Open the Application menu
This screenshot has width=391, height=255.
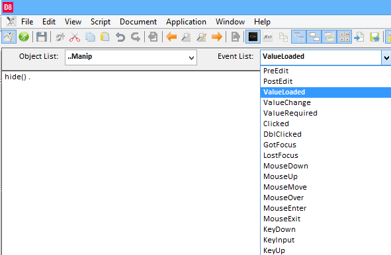(x=186, y=22)
